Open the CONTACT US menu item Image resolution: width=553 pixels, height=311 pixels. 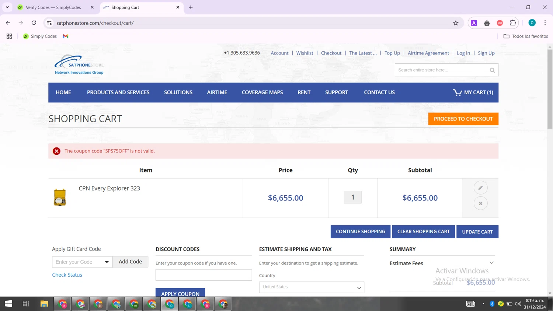tap(379, 92)
